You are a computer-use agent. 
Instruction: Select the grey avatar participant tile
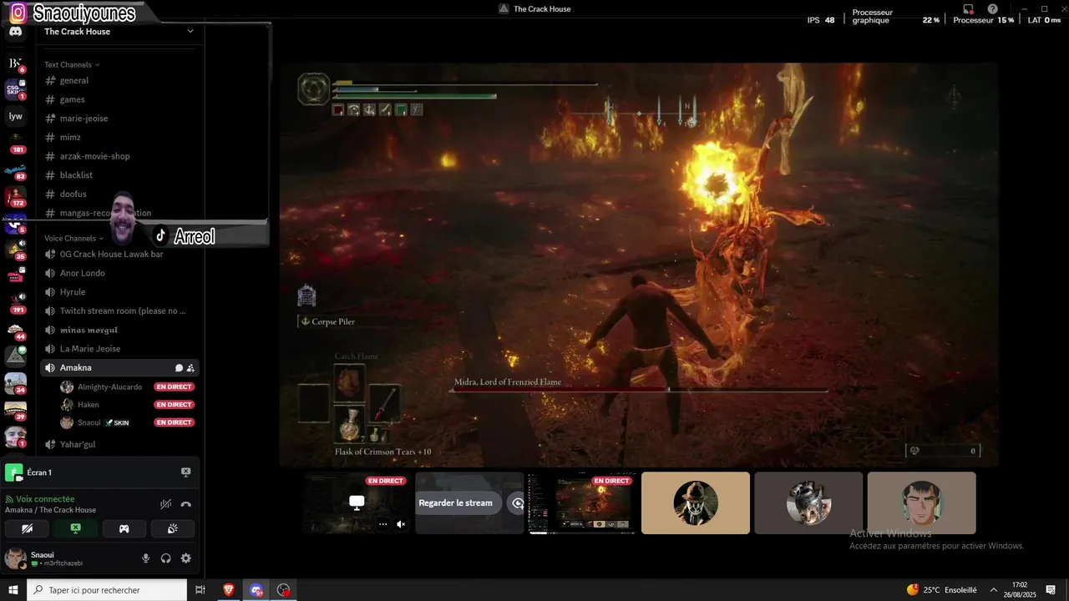[x=808, y=503]
